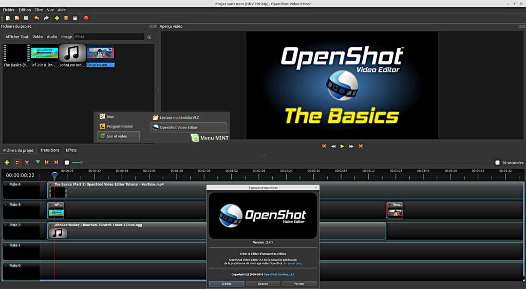Toggle the magnet snapping tool
The height and width of the screenshot is (289, 526).
coord(17,162)
